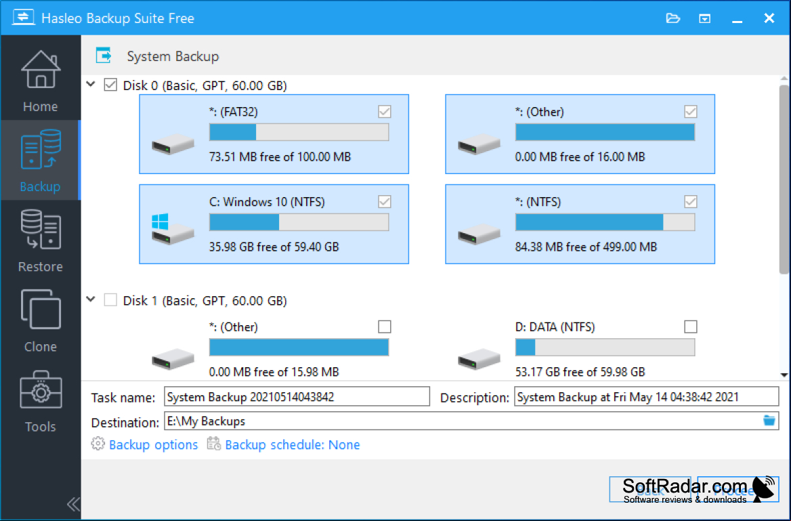This screenshot has width=791, height=521.
Task: Toggle the Disk 0 checkbox
Action: point(110,85)
